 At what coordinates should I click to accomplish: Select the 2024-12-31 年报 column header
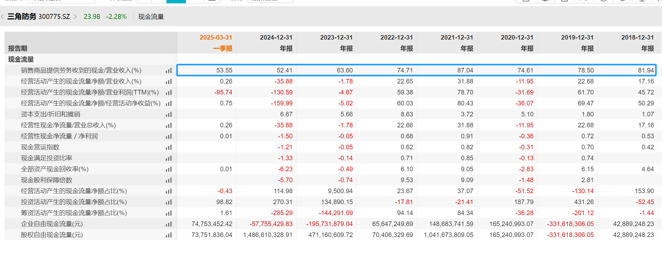pos(276,43)
